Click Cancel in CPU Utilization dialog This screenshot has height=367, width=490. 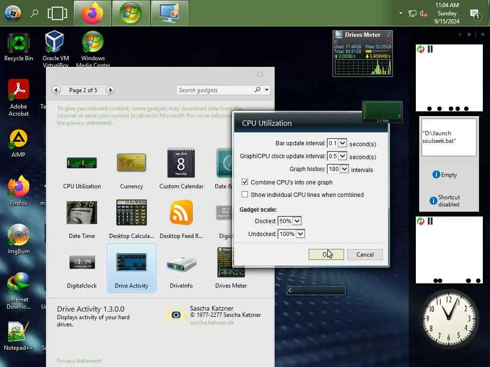click(365, 254)
